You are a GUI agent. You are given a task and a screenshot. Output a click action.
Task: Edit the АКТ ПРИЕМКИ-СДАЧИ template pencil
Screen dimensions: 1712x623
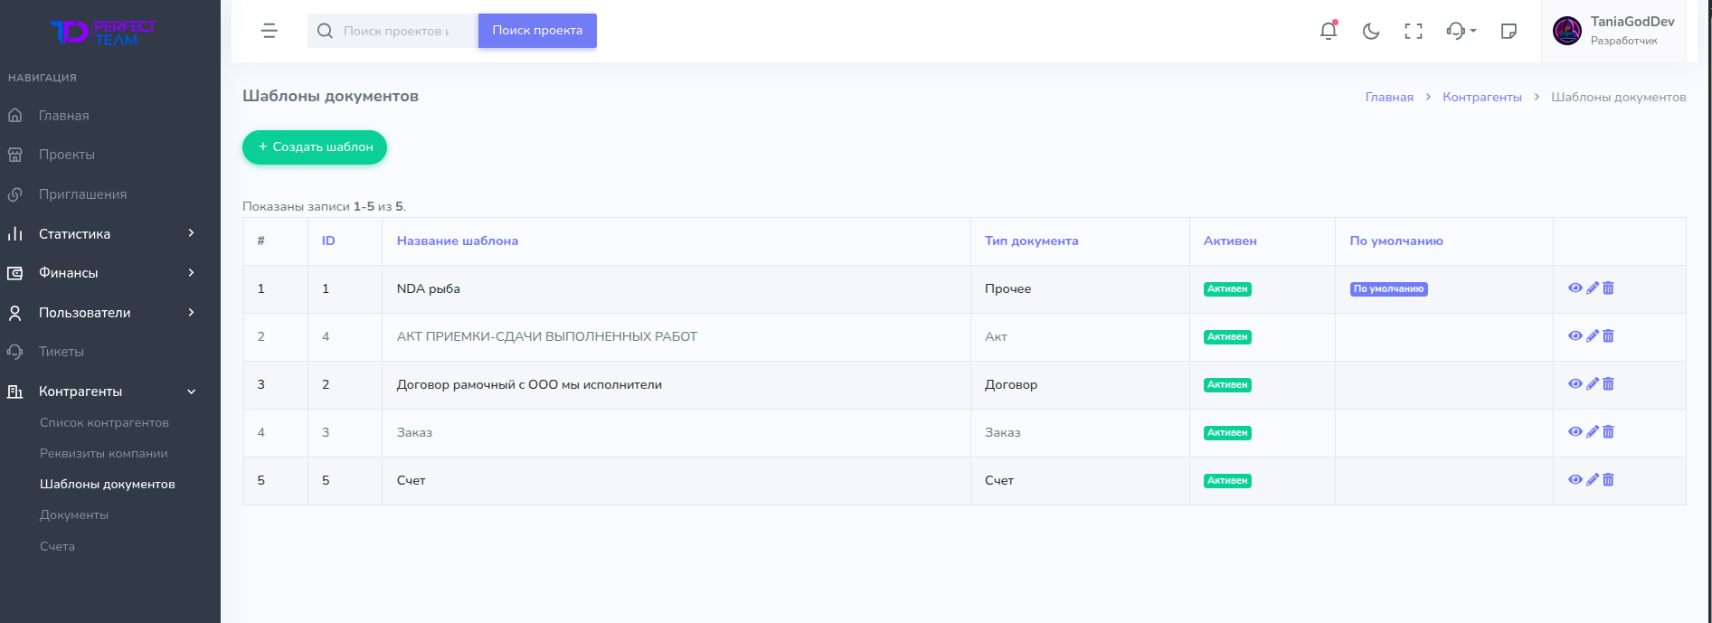tap(1593, 336)
